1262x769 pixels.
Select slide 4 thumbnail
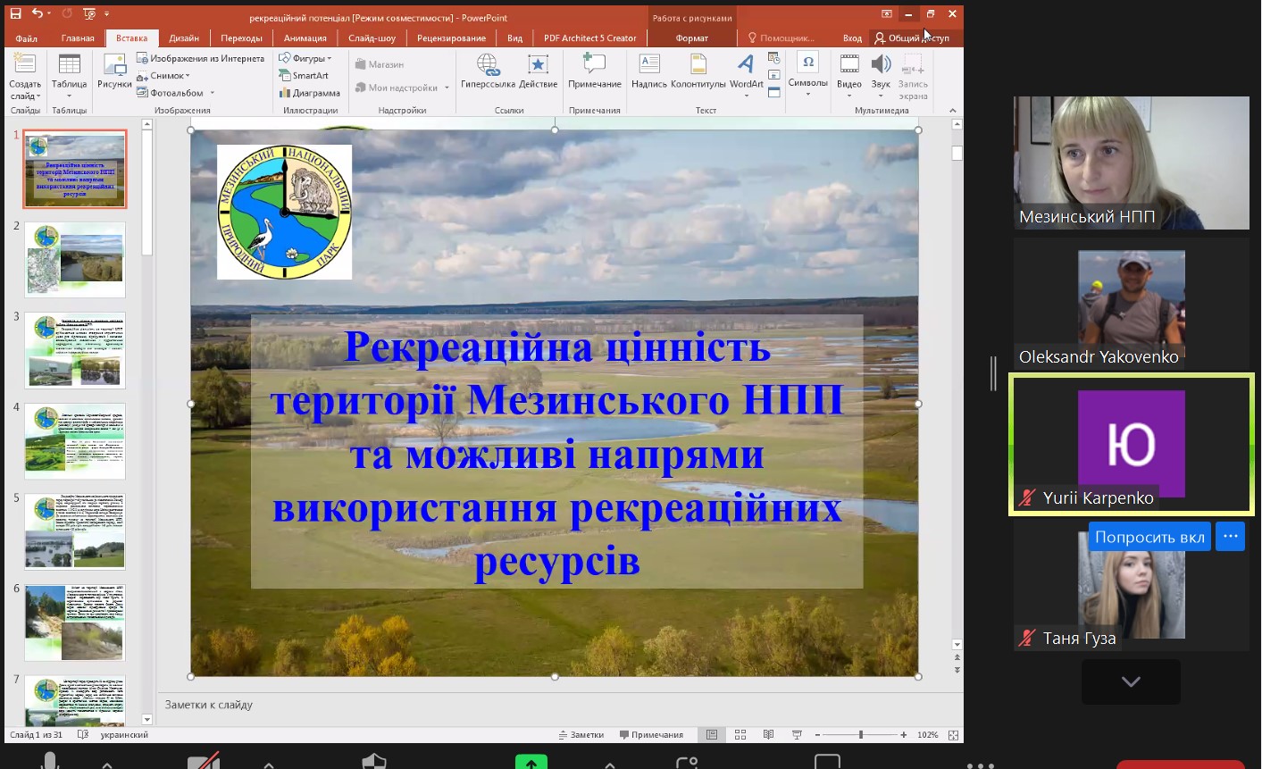tap(75, 441)
